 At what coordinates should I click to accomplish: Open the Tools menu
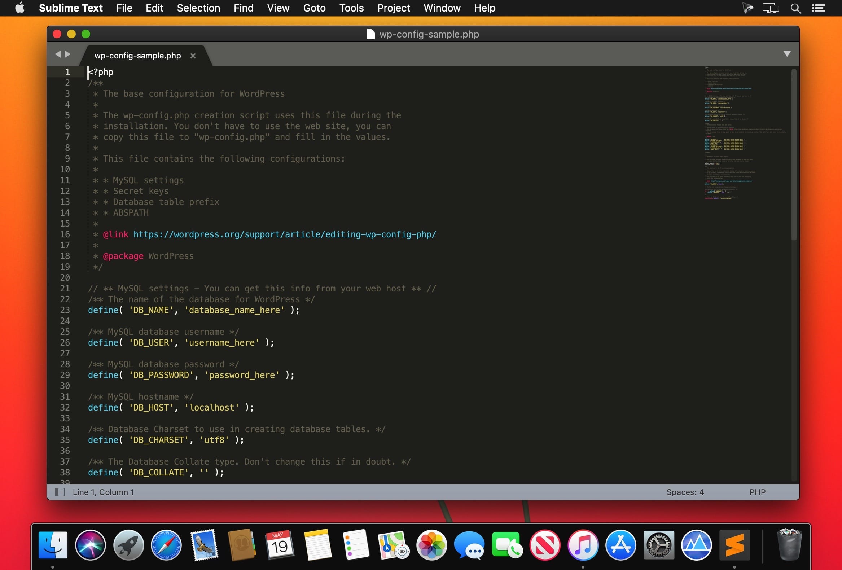(351, 8)
